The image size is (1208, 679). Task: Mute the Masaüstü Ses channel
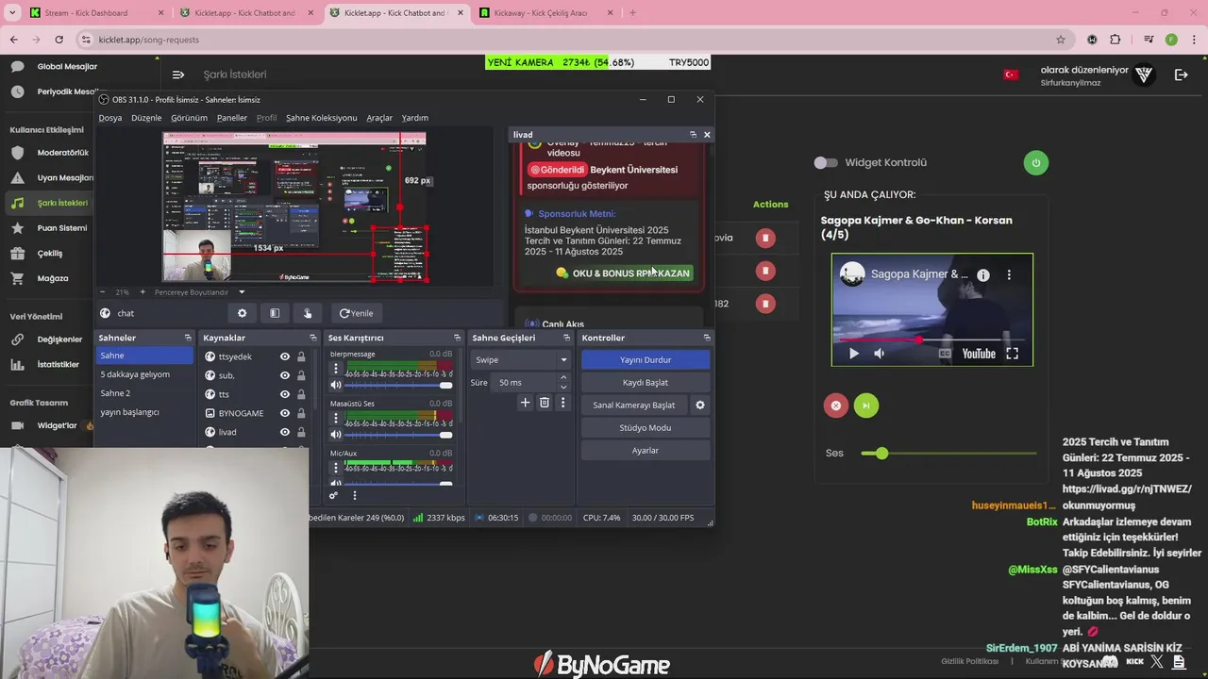(335, 435)
